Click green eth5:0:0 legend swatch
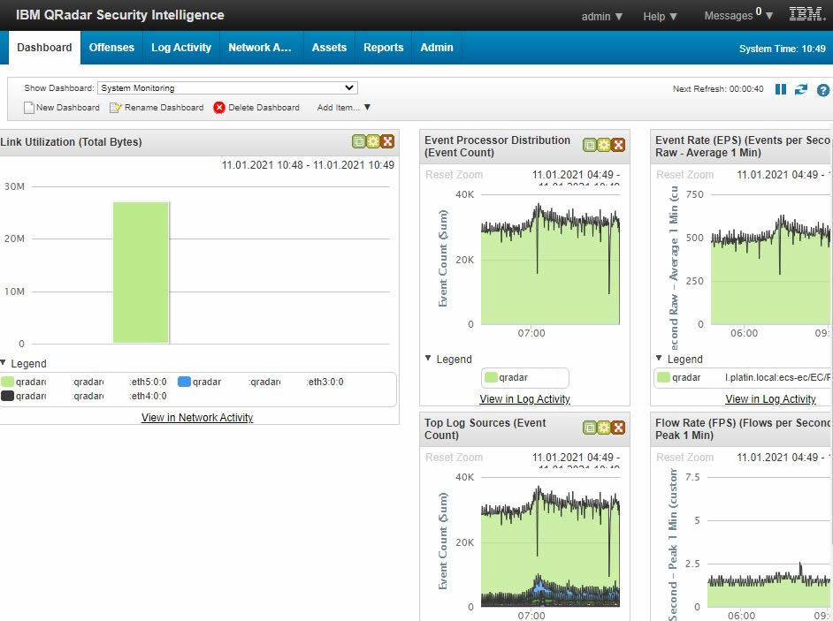 [7, 382]
